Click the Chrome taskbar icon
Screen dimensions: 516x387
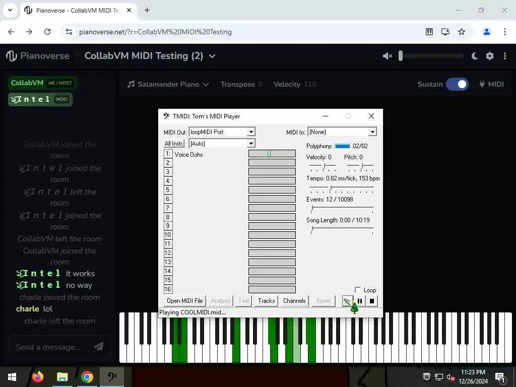(x=87, y=377)
